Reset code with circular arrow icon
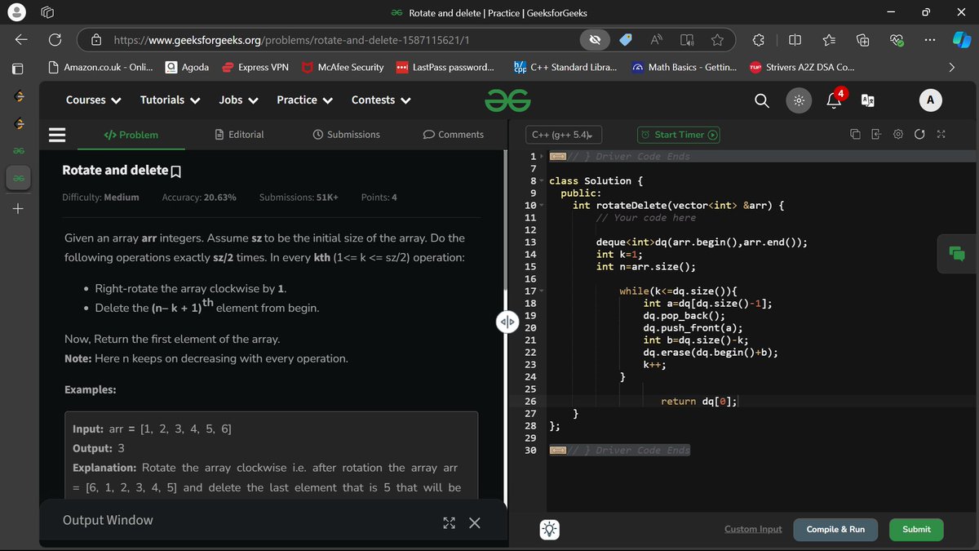This screenshot has height=551, width=979. click(x=920, y=135)
